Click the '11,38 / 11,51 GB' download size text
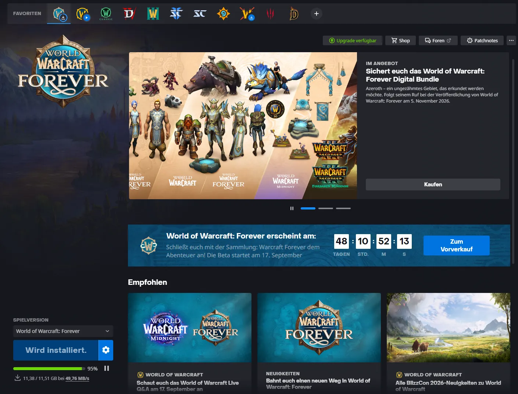The image size is (518, 394). 40,378
